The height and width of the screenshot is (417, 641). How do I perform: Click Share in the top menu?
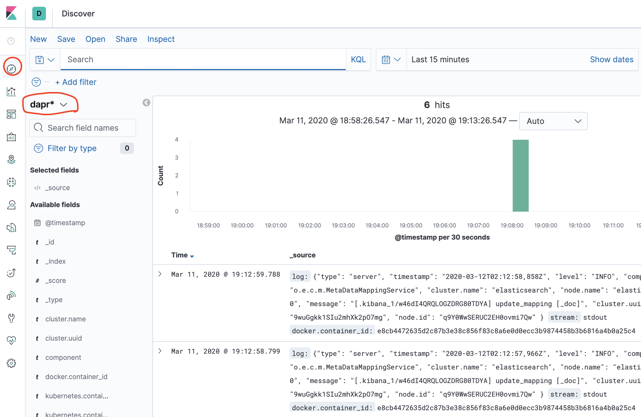point(126,39)
